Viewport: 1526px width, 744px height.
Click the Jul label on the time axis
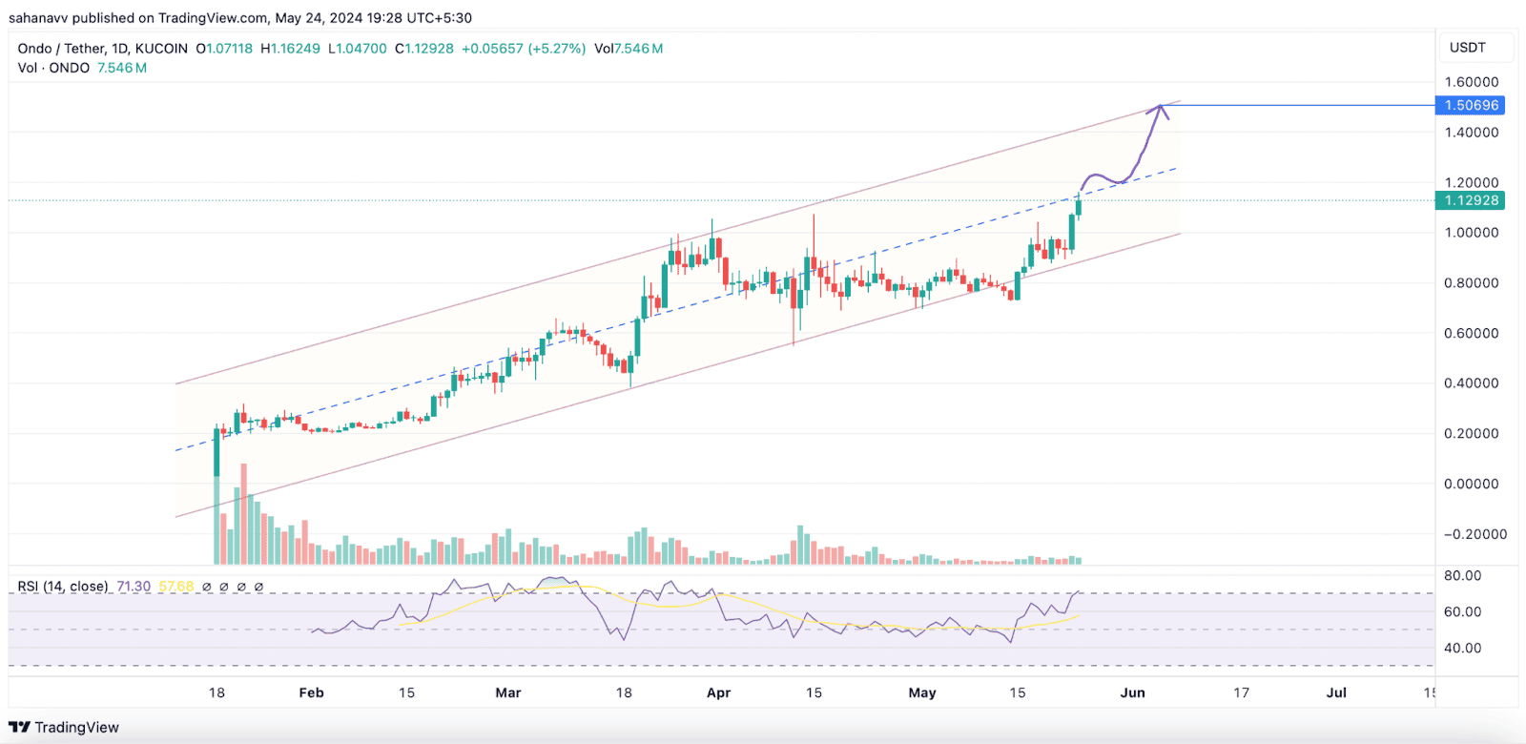(1336, 692)
